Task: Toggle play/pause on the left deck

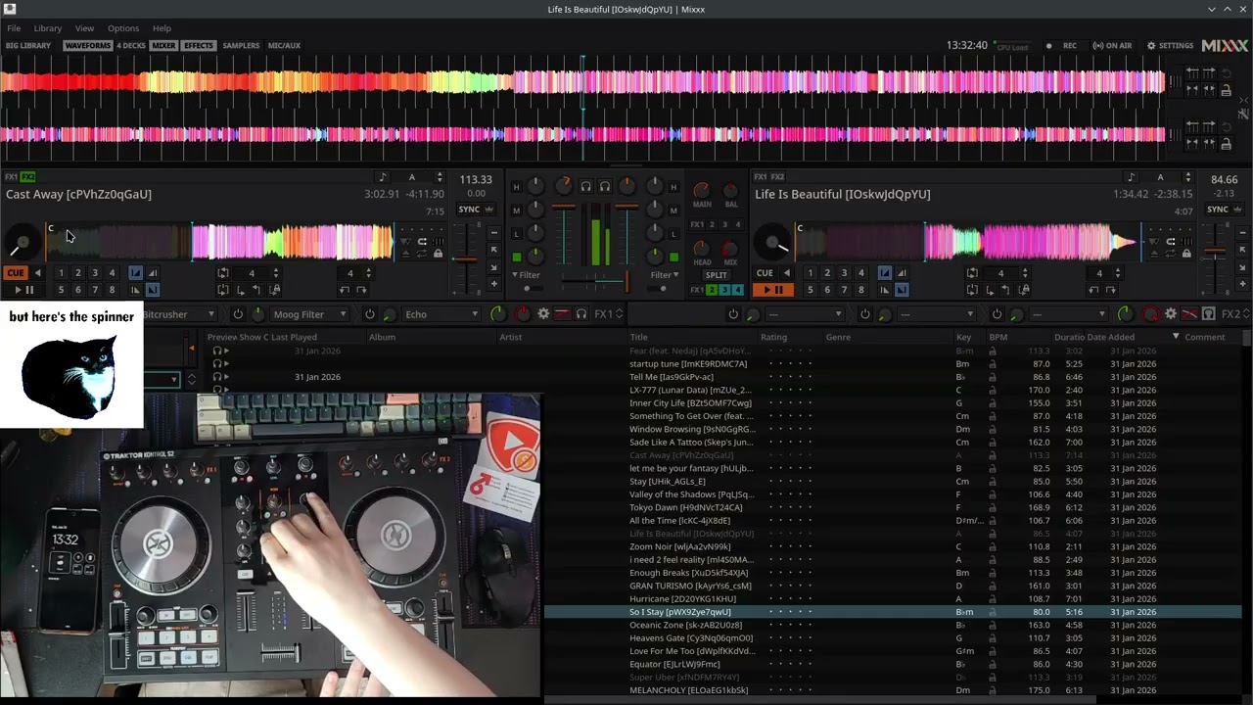Action: click(23, 290)
